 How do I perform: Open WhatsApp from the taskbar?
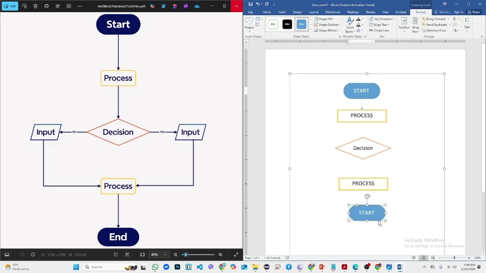(x=155, y=267)
